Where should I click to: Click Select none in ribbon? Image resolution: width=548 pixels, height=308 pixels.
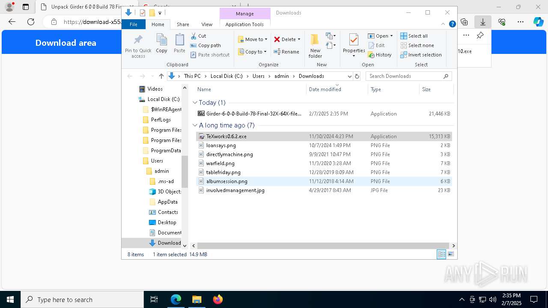(x=417, y=45)
